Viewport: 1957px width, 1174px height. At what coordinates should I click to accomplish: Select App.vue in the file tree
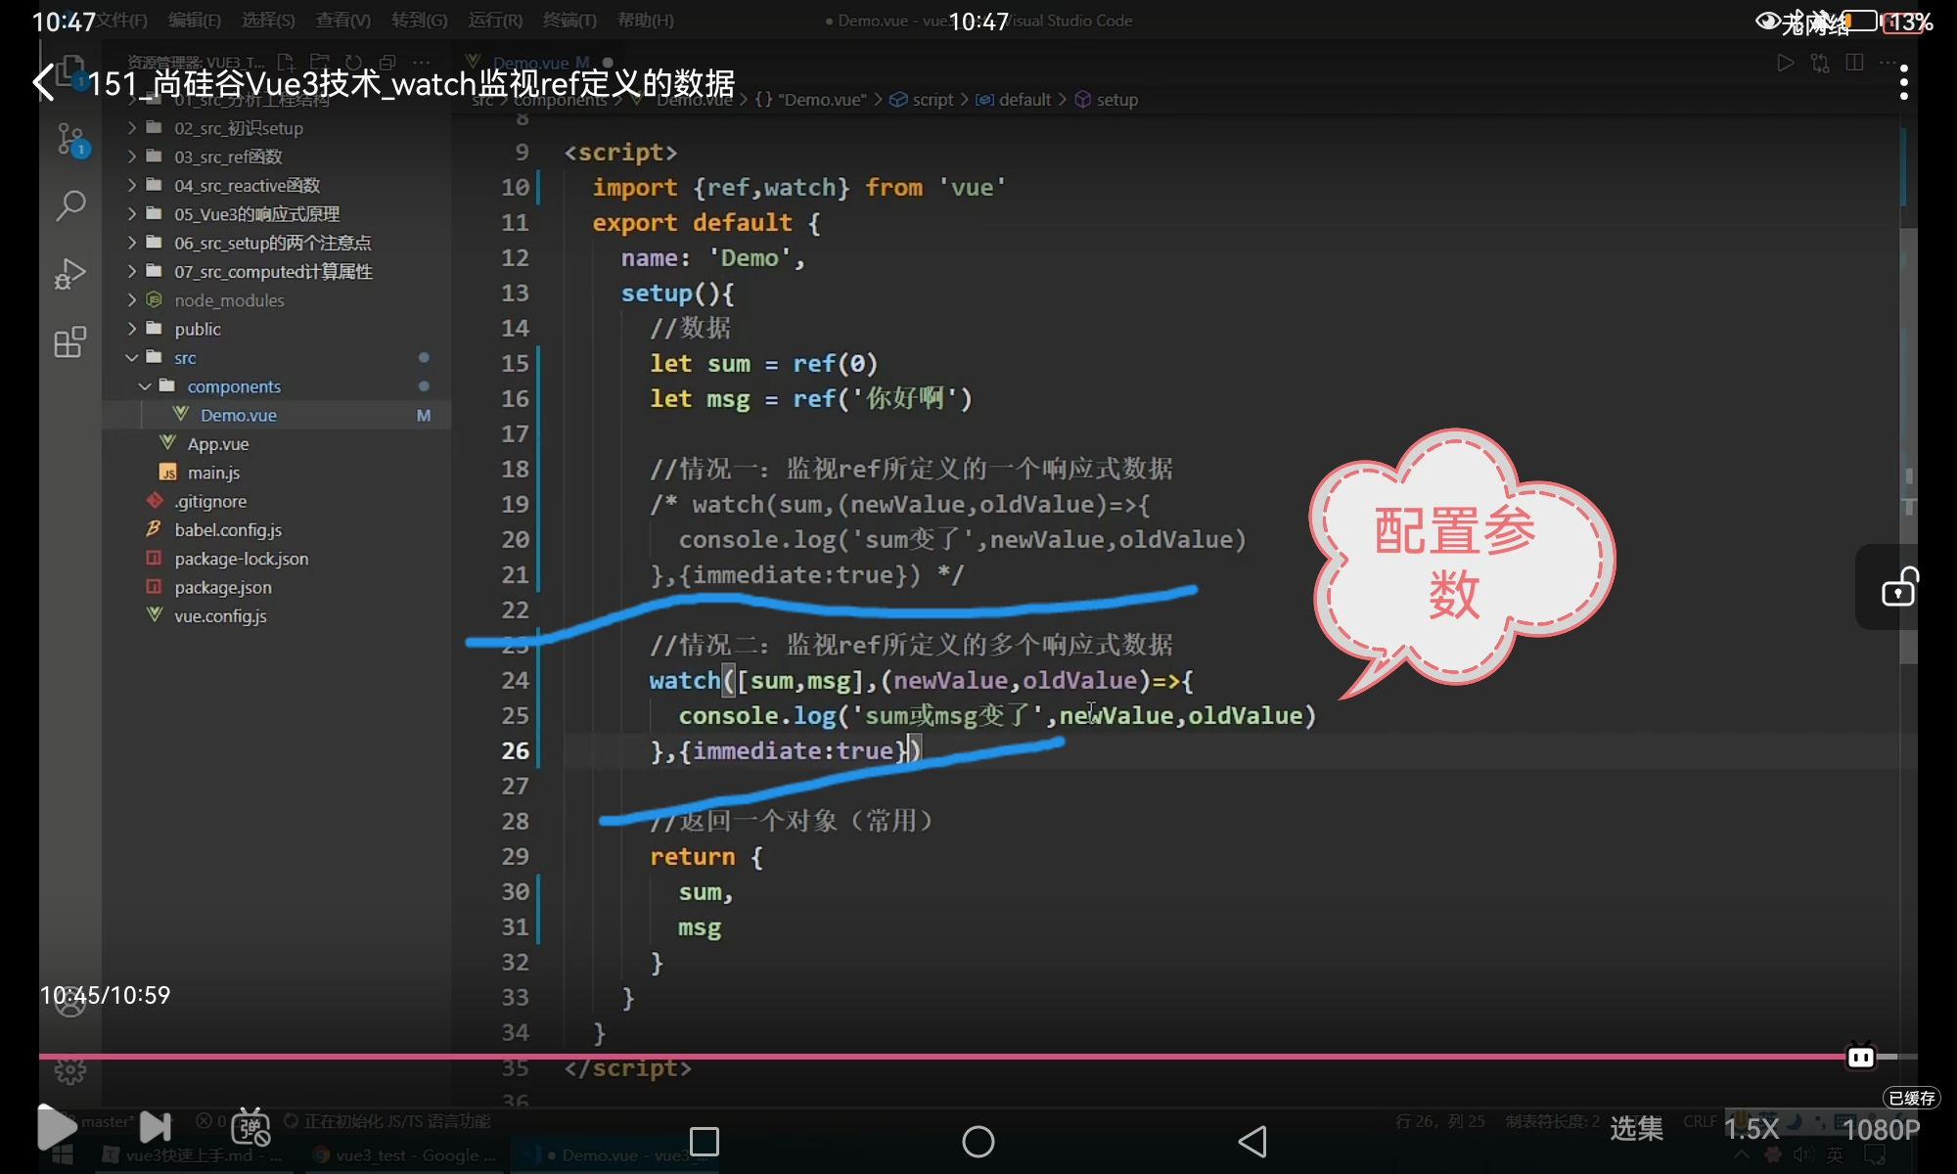coord(217,444)
